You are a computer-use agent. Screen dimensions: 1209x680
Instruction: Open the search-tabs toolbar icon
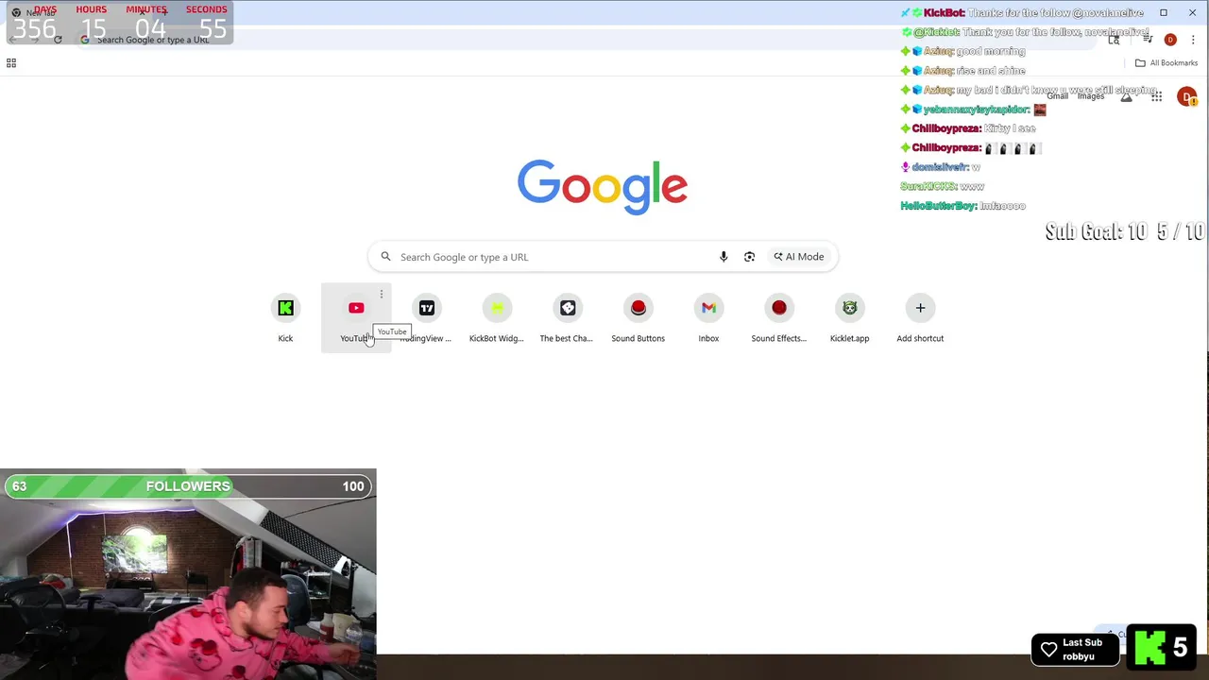pyautogui.click(x=1114, y=40)
